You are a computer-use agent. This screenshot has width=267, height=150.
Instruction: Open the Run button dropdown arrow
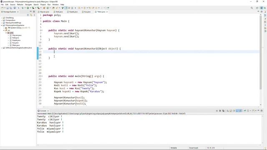click(x=30, y=8)
